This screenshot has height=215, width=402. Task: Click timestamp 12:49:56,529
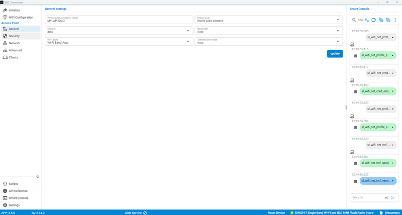tap(360, 174)
